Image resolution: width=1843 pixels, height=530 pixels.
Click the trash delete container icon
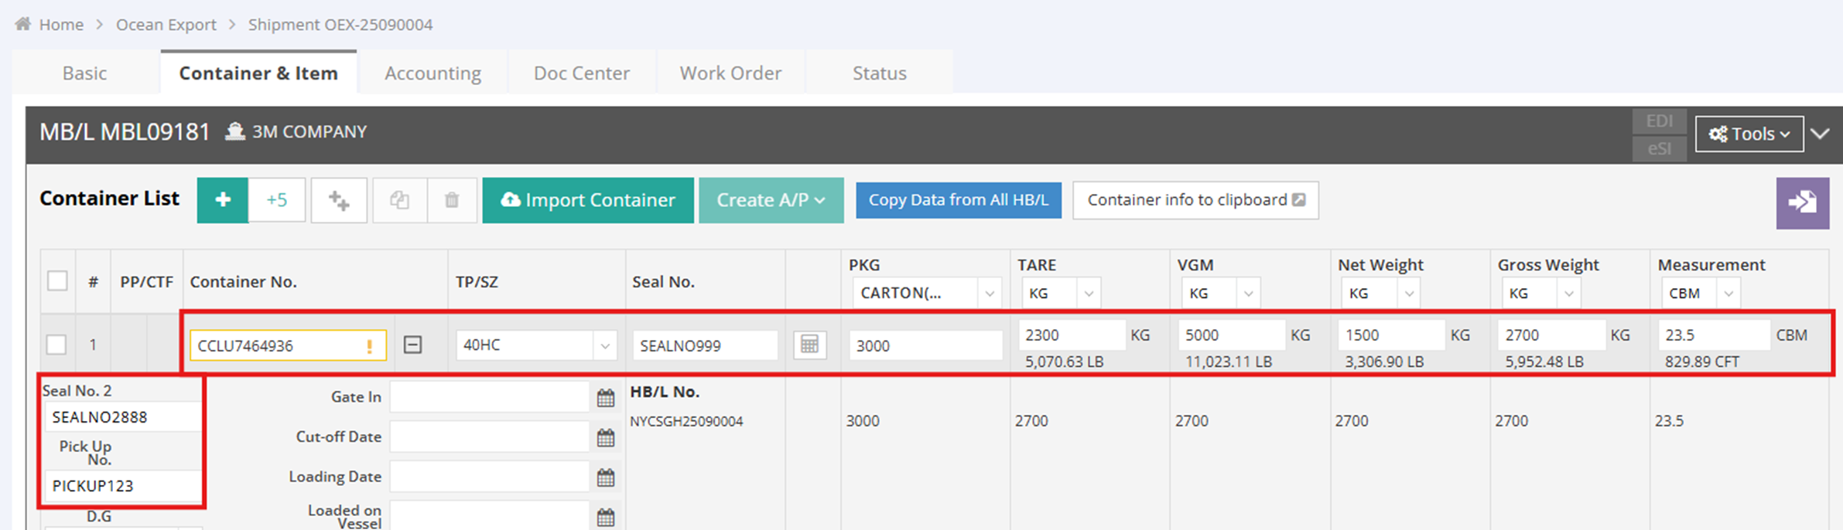click(x=452, y=200)
